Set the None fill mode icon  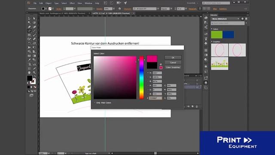point(35,87)
